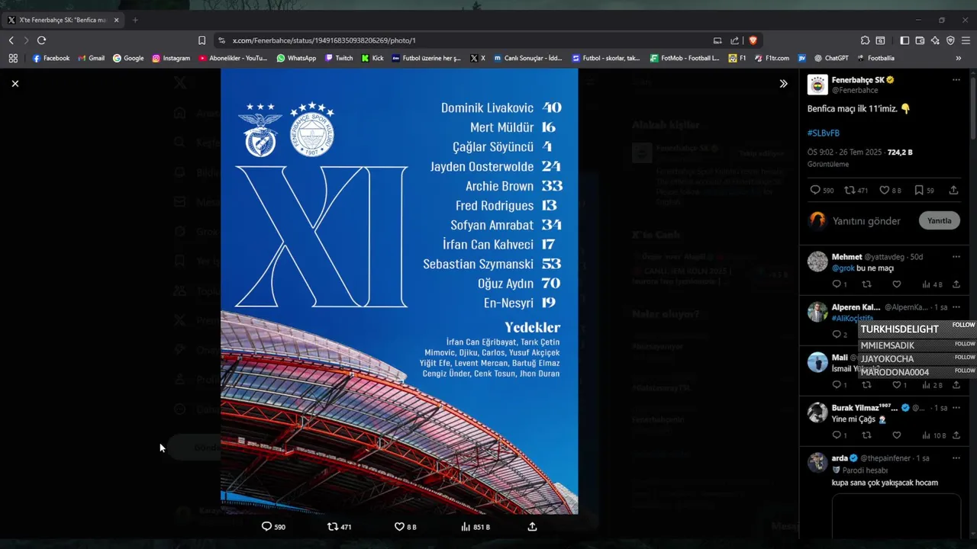This screenshot has width=977, height=549.
Task: Open Brave Wallet icon
Action: [x=920, y=40]
